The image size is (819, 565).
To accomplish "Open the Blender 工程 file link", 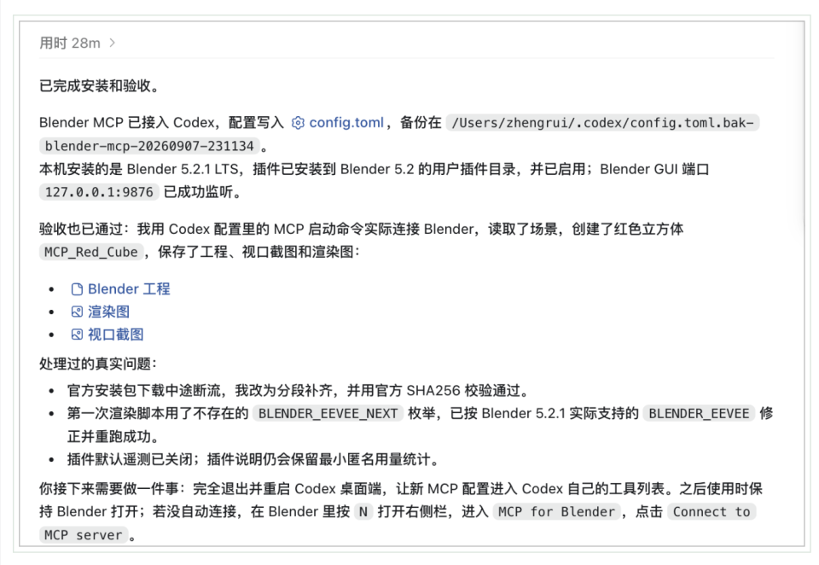I will [x=129, y=289].
